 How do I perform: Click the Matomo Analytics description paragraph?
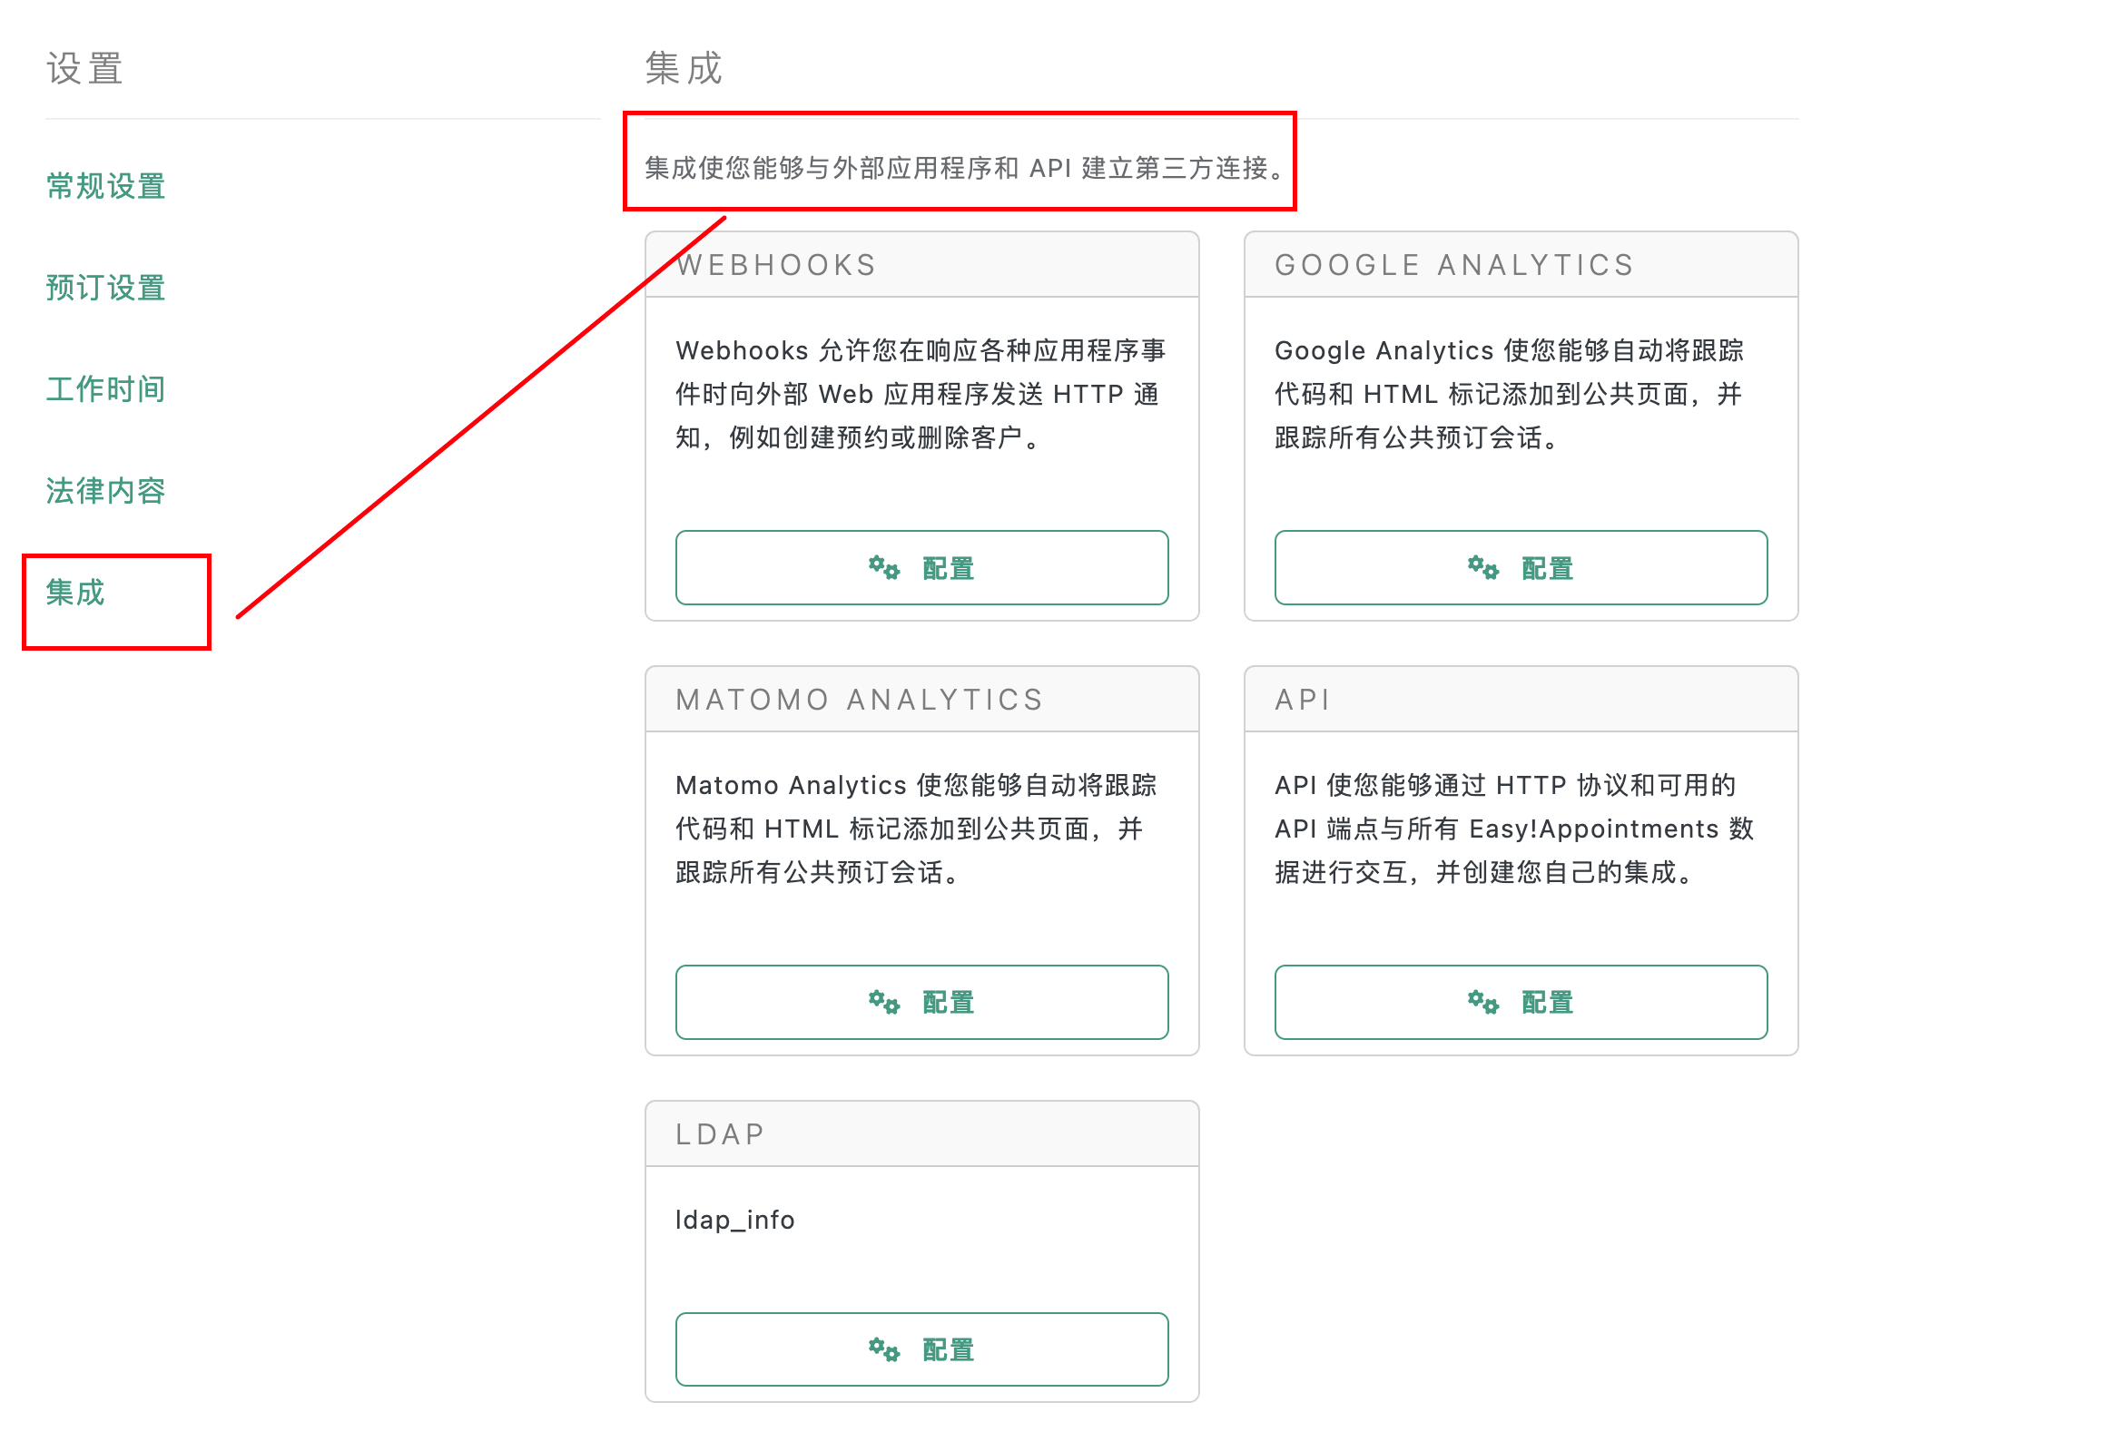coord(916,829)
